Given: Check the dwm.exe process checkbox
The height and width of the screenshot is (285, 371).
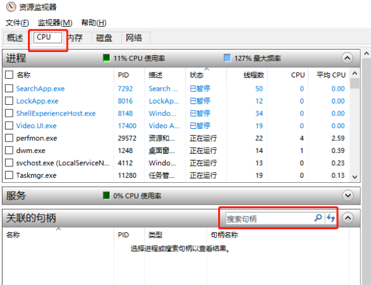Looking at the screenshot, I should click(9, 150).
